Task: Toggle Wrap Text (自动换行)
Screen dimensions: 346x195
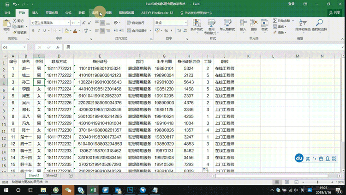Action: pyautogui.click(x=136, y=23)
